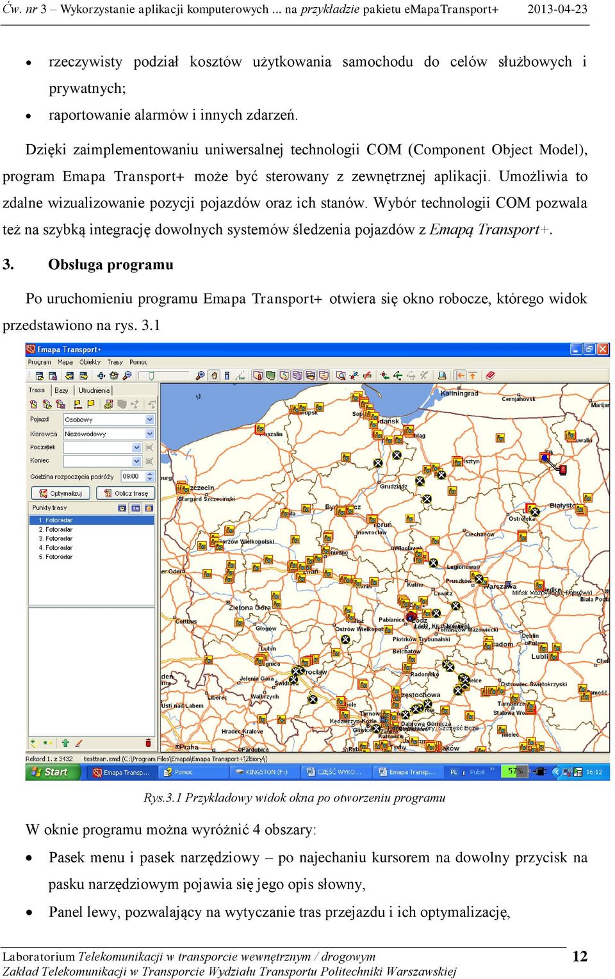Click the orange left-arrow panel toggle icon
The height and width of the screenshot is (979, 615).
(x=460, y=375)
